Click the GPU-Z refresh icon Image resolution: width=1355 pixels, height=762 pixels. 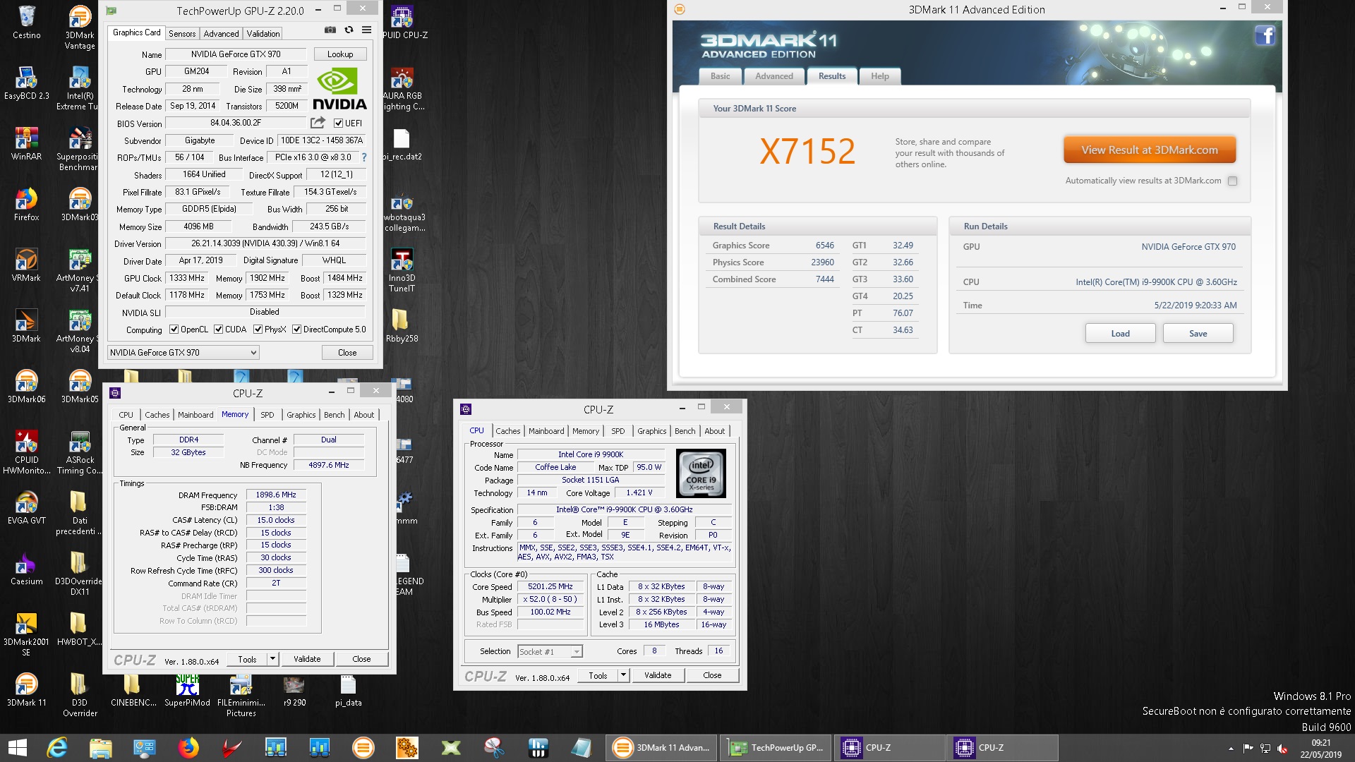pyautogui.click(x=349, y=30)
